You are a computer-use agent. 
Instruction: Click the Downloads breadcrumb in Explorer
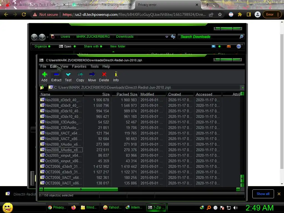[125, 37]
